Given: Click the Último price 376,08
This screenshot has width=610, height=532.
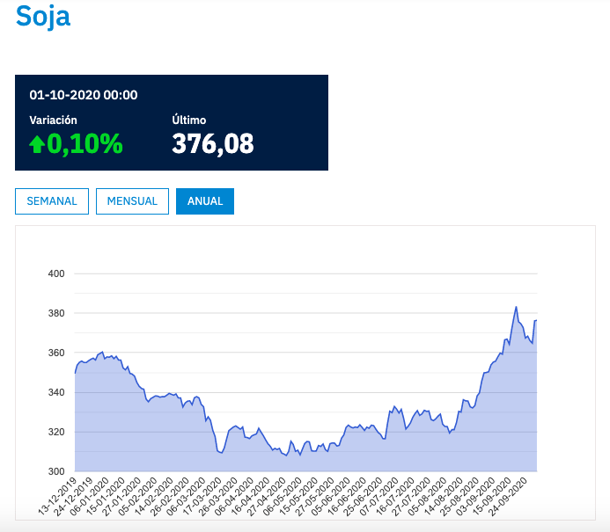Looking at the screenshot, I should point(213,143).
